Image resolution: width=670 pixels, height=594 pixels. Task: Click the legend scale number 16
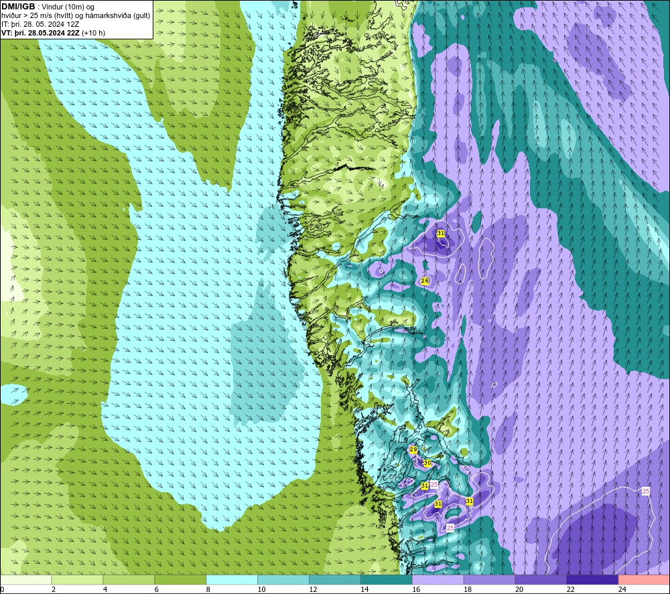point(416,589)
